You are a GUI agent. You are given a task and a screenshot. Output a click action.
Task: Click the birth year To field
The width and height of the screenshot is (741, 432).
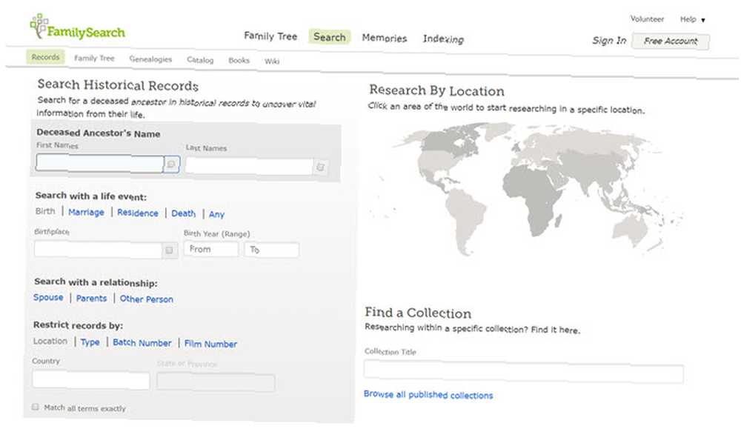coord(272,250)
